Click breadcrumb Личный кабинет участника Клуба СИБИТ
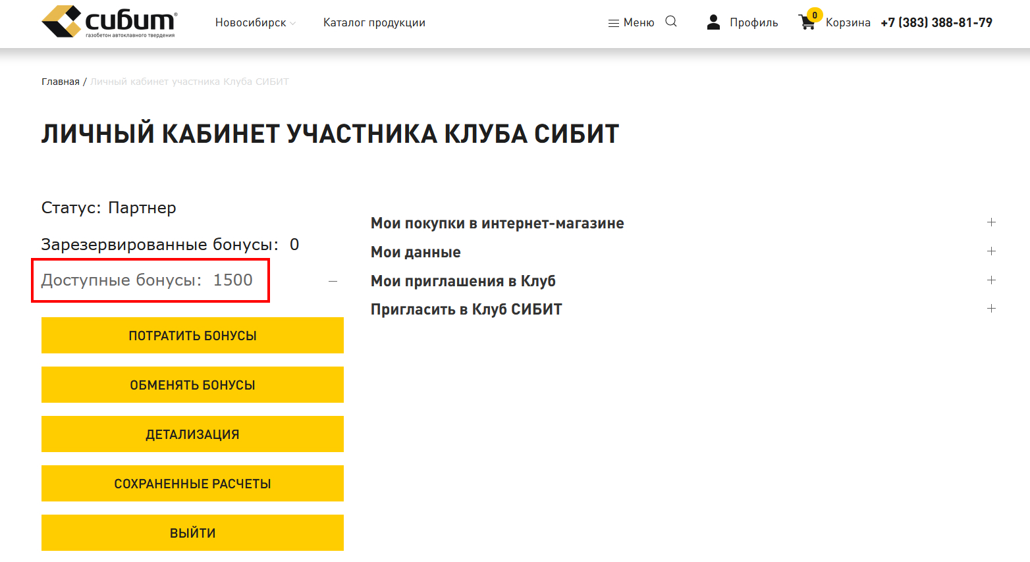The height and width of the screenshot is (562, 1030). point(190,82)
